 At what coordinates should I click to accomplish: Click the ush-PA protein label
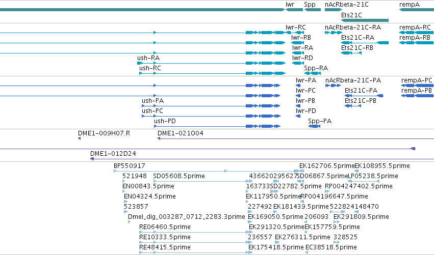pyautogui.click(x=153, y=101)
